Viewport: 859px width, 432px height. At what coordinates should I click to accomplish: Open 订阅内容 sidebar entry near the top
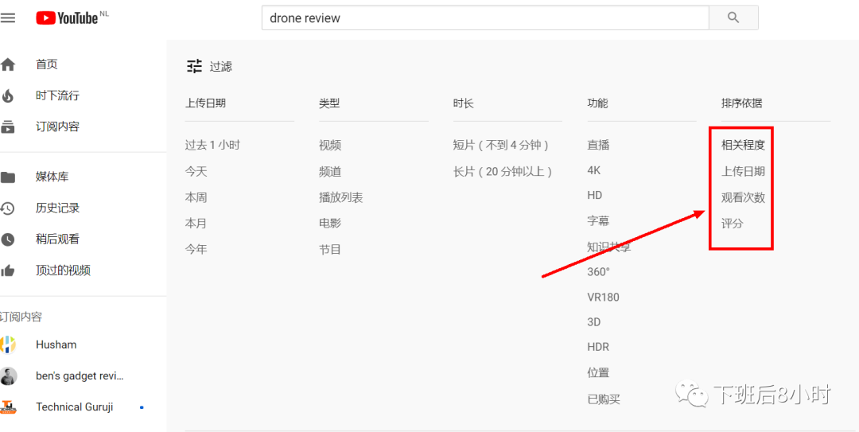pyautogui.click(x=57, y=127)
